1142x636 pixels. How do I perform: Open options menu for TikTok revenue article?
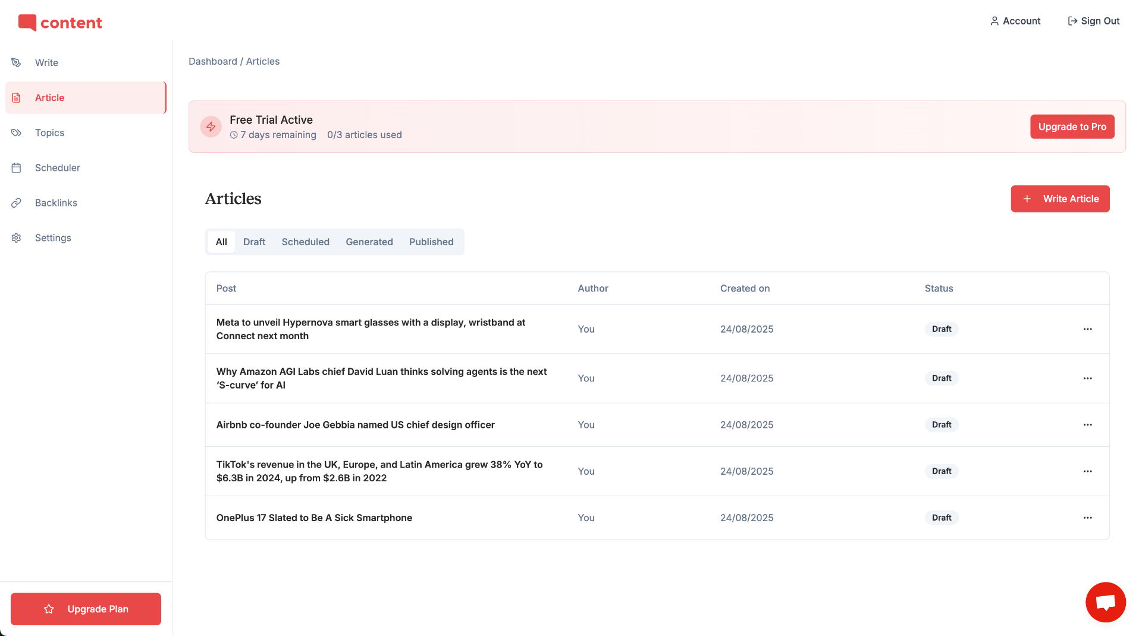[x=1087, y=471]
